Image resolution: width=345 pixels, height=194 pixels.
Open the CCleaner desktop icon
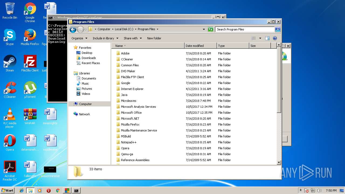tap(10, 90)
